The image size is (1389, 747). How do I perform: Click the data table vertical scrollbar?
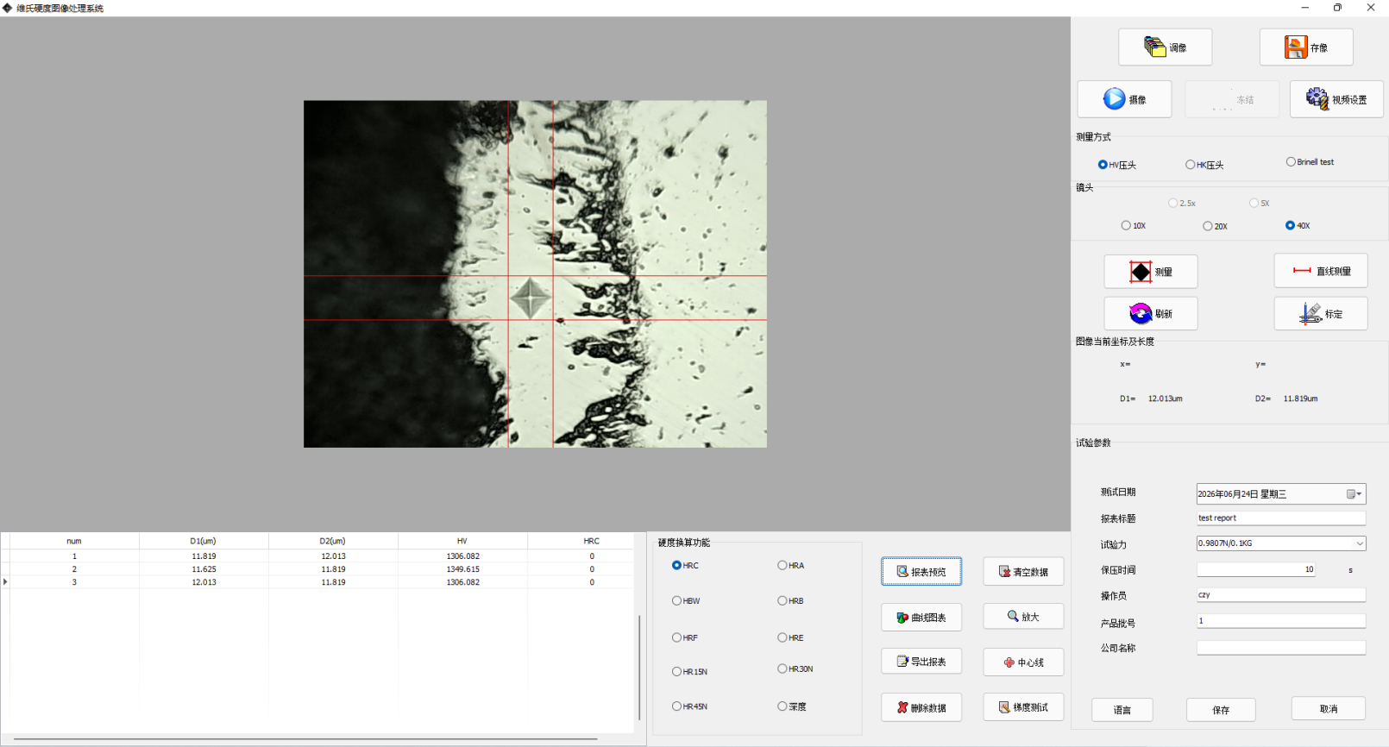click(x=639, y=667)
